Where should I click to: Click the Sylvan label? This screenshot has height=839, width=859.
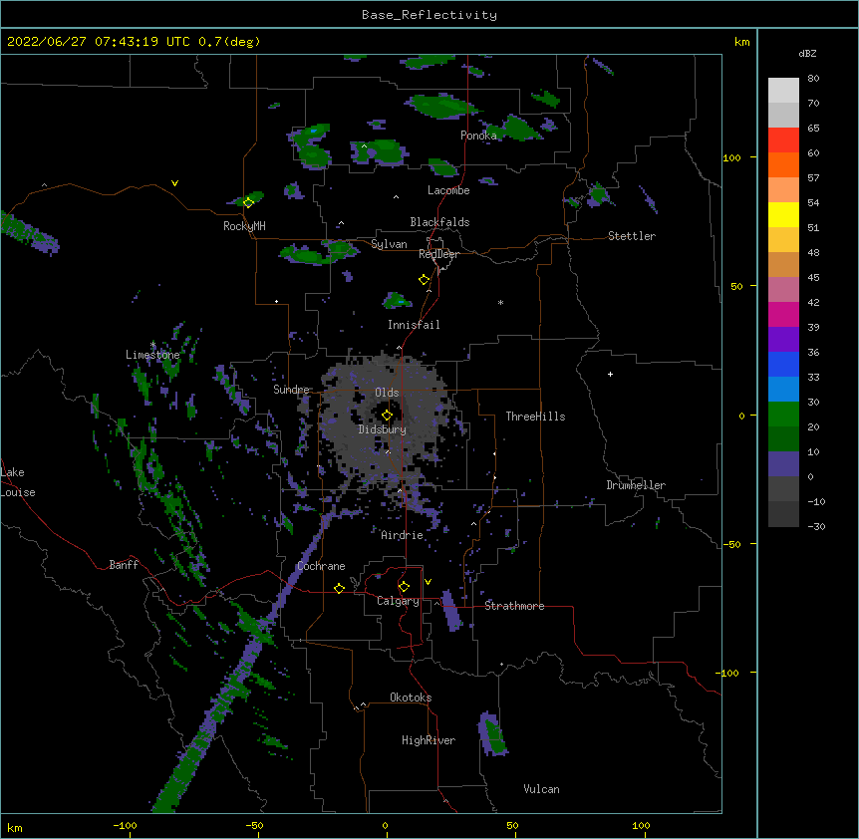pos(389,244)
